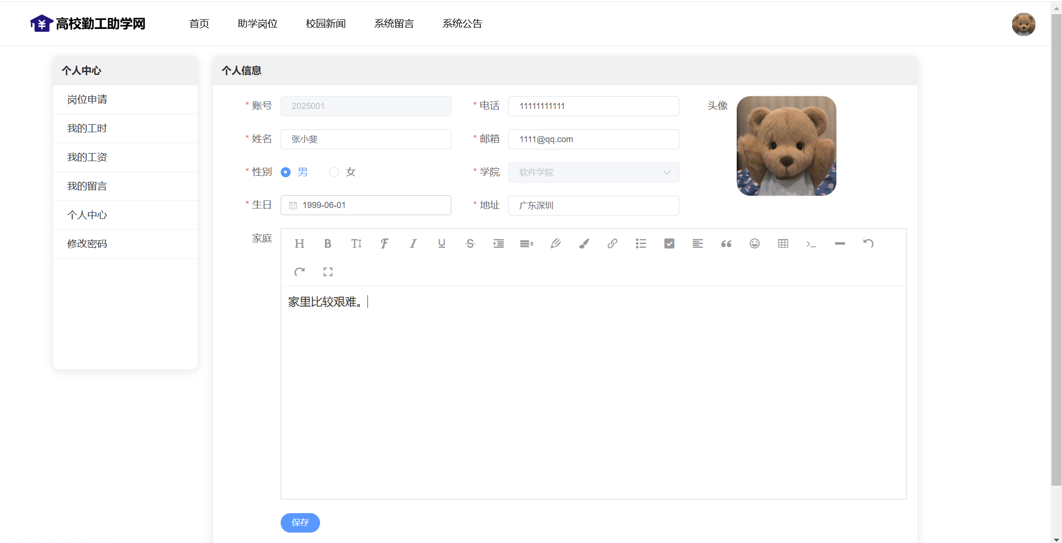
Task: Select the 男 gender radio button
Action: tap(286, 172)
